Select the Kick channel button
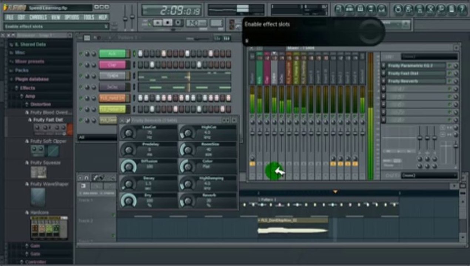The image size is (470, 266). pyautogui.click(x=113, y=54)
